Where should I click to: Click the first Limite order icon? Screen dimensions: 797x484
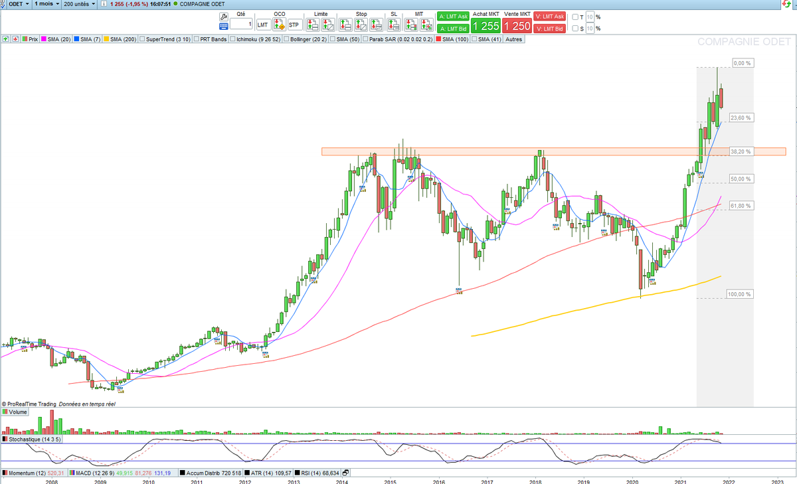coord(313,25)
